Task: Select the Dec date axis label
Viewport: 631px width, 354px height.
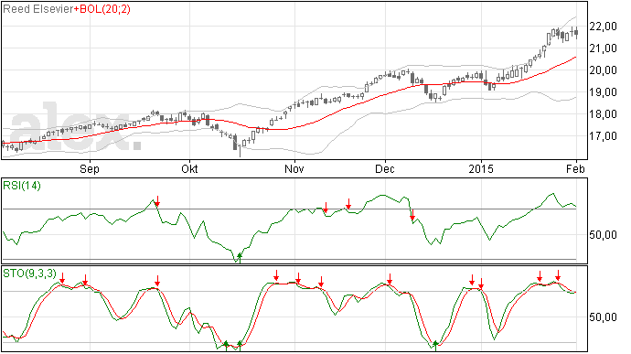Action: pyautogui.click(x=385, y=168)
